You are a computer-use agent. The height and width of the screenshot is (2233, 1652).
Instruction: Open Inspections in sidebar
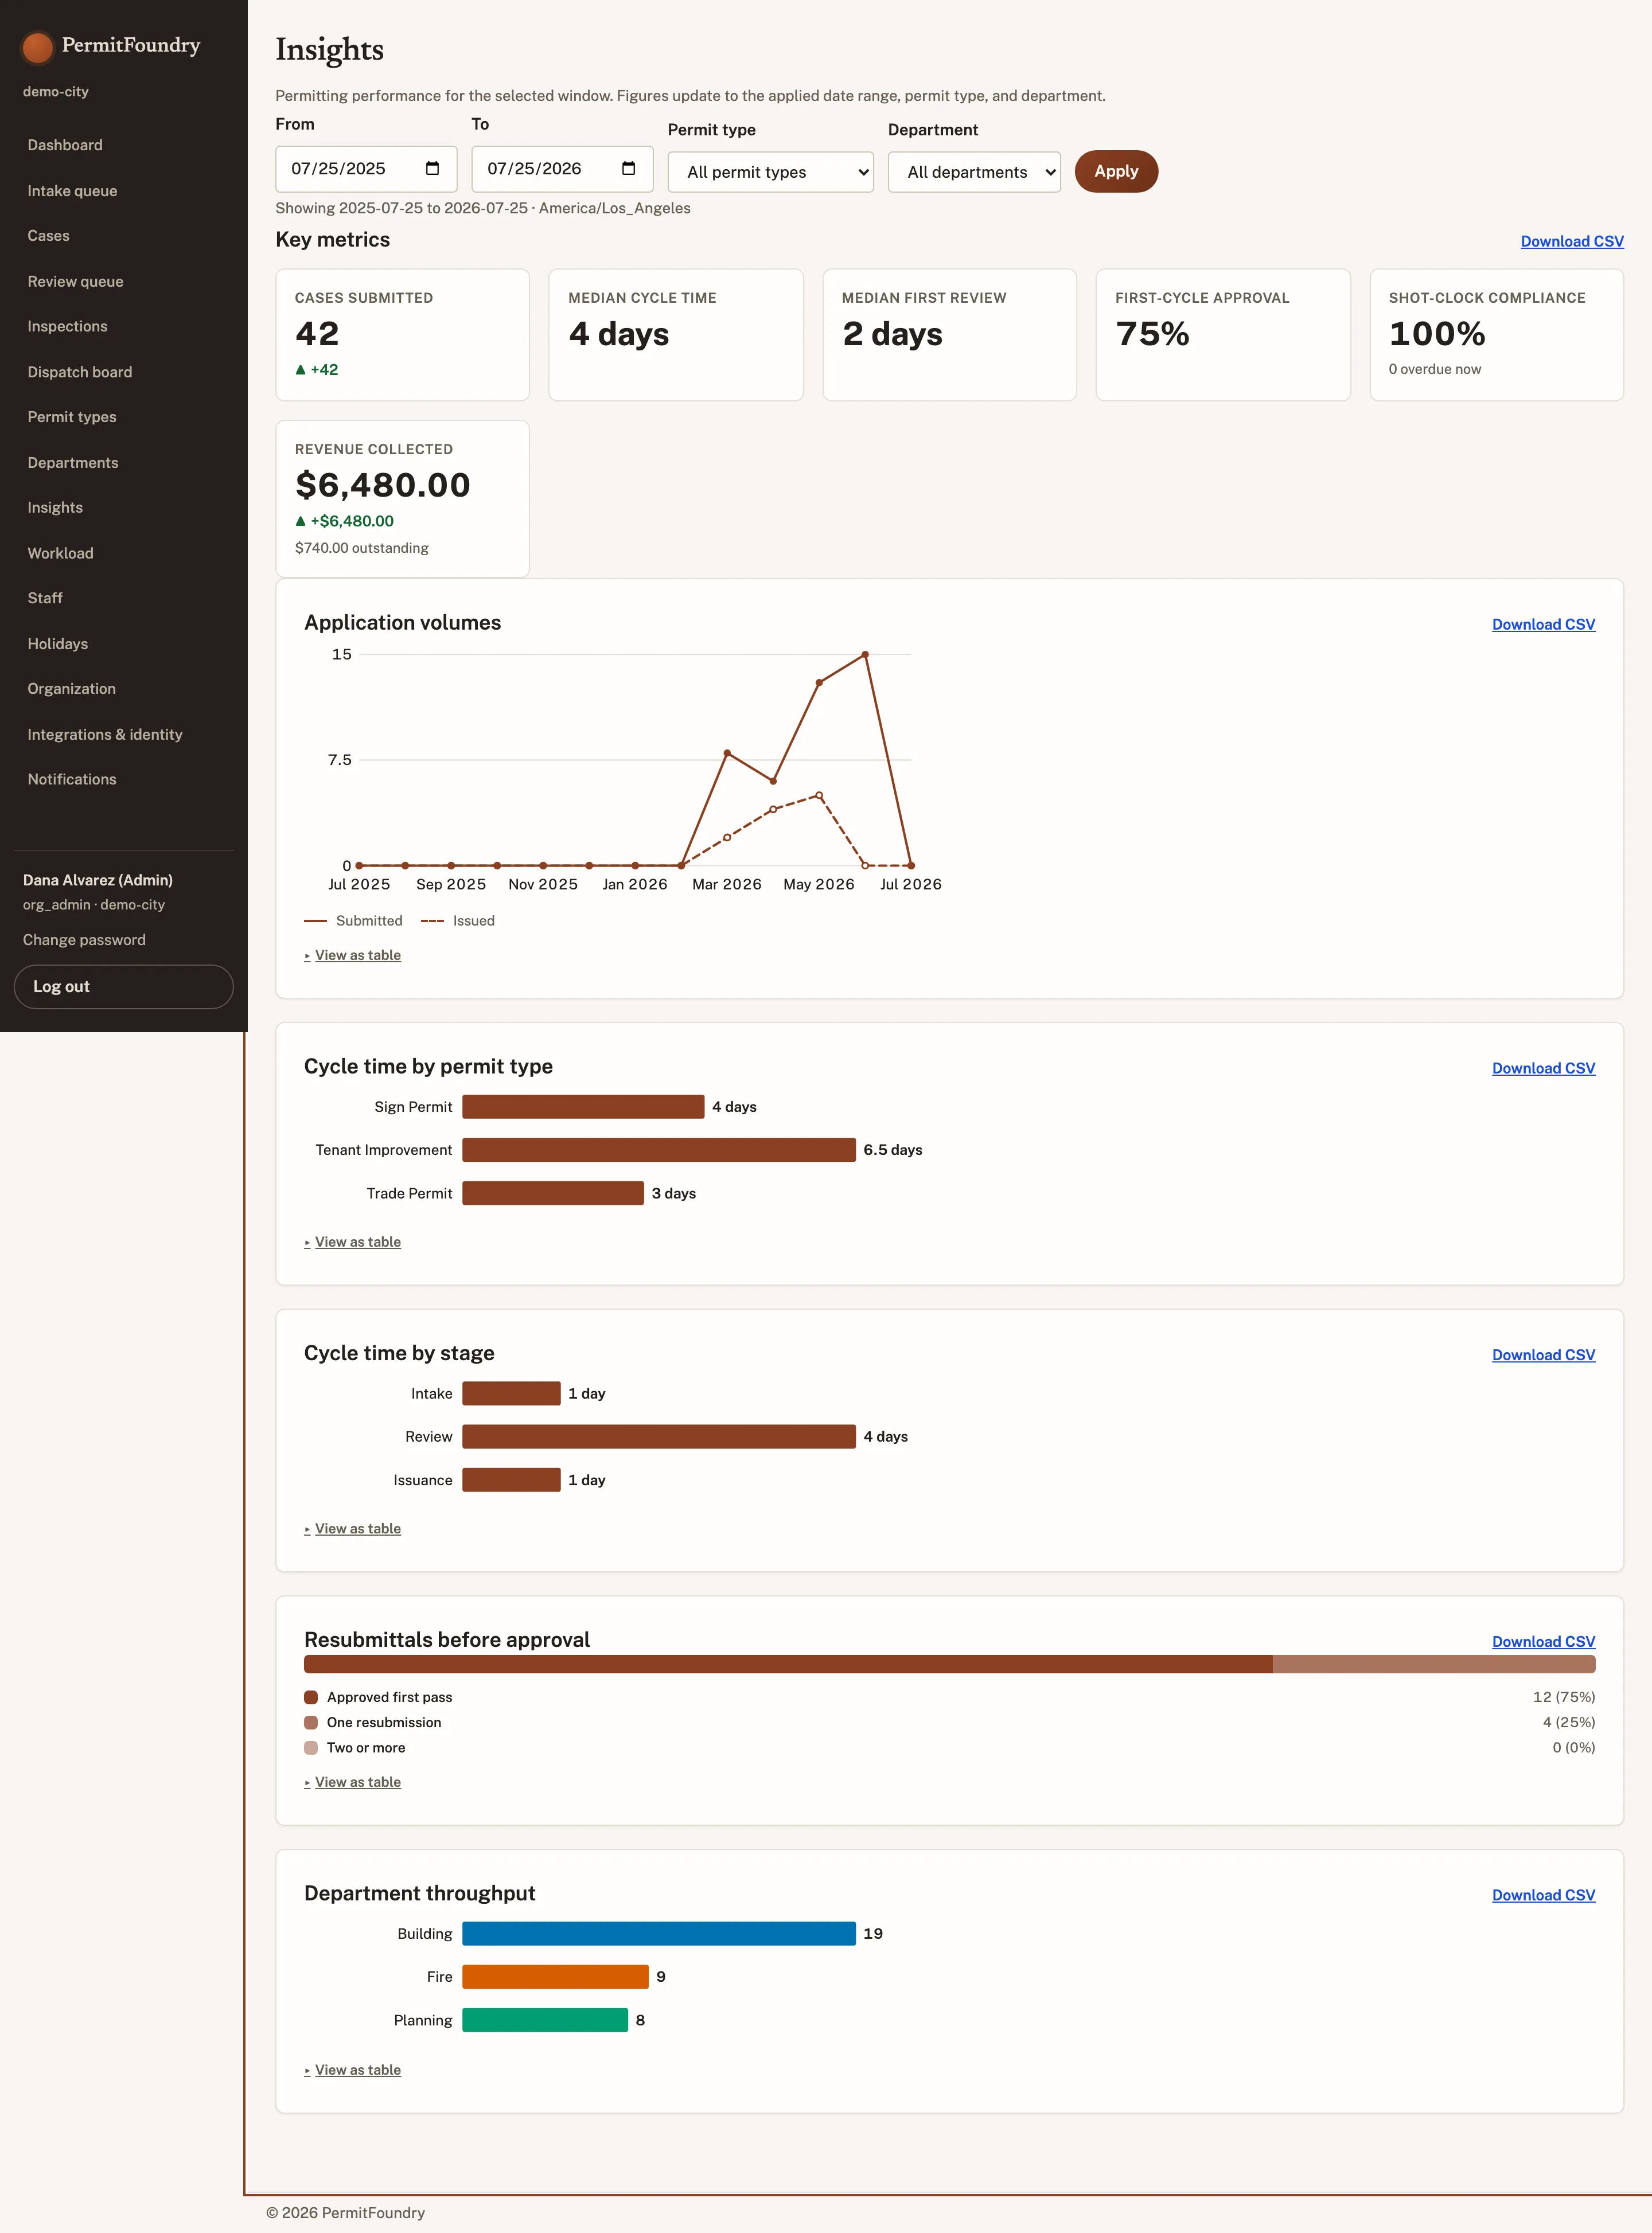click(67, 327)
